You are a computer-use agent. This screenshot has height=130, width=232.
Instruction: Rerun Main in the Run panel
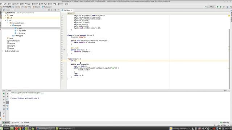[4, 94]
